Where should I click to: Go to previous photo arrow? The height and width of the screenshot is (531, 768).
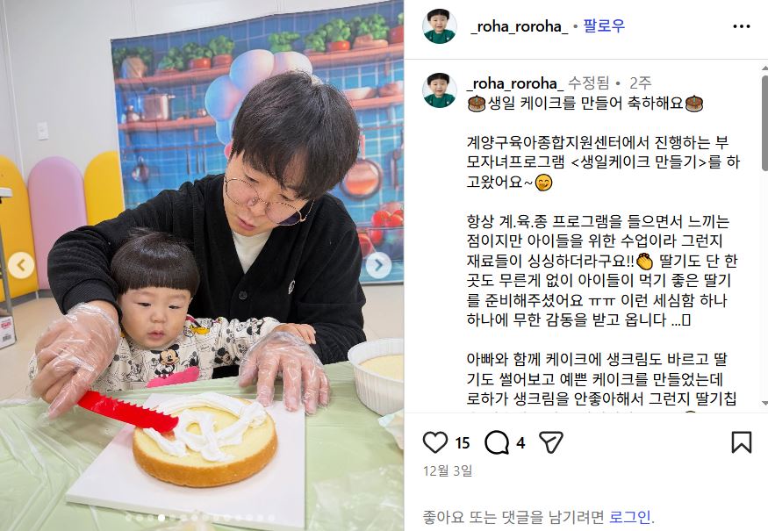click(21, 265)
